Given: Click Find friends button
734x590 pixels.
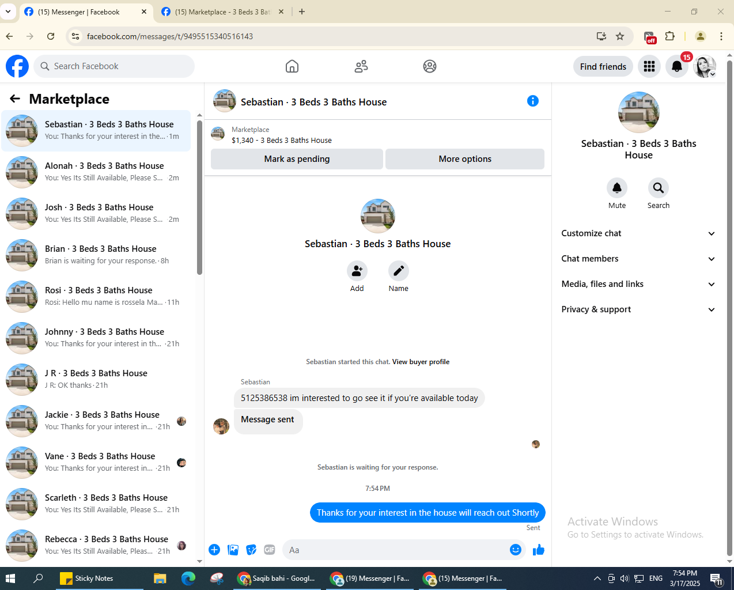Looking at the screenshot, I should tap(603, 66).
